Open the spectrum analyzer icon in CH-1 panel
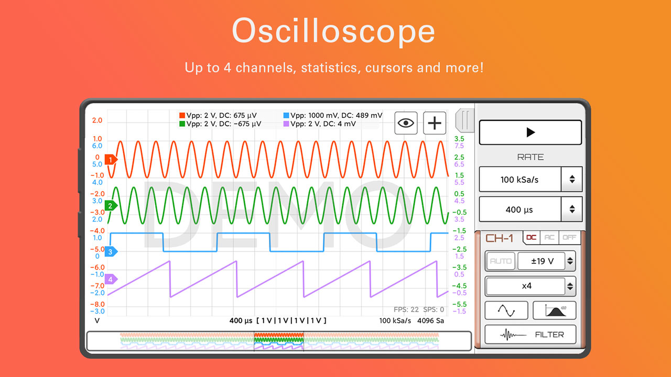671x377 pixels. (x=554, y=310)
